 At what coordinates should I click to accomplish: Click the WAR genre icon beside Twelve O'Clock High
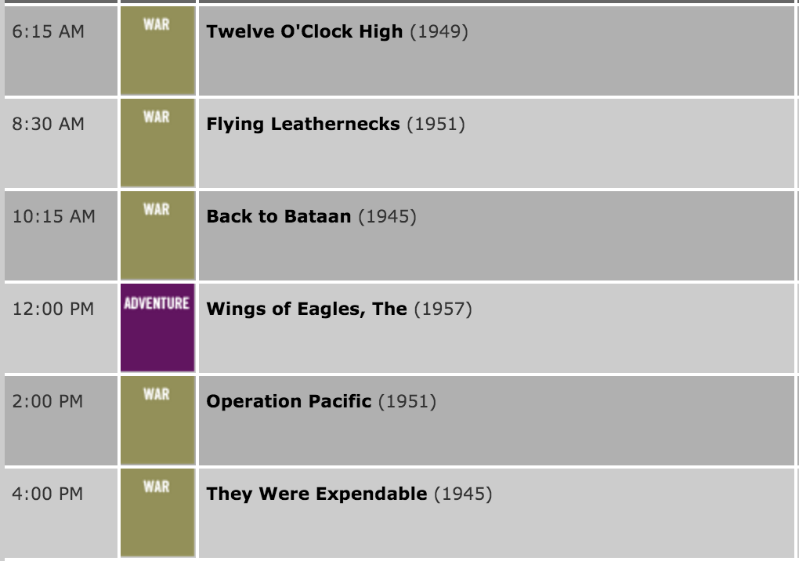(157, 50)
